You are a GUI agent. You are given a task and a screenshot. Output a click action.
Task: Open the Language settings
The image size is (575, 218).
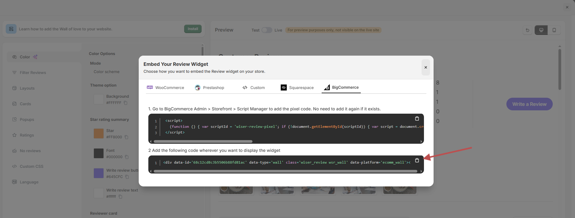pyautogui.click(x=29, y=182)
